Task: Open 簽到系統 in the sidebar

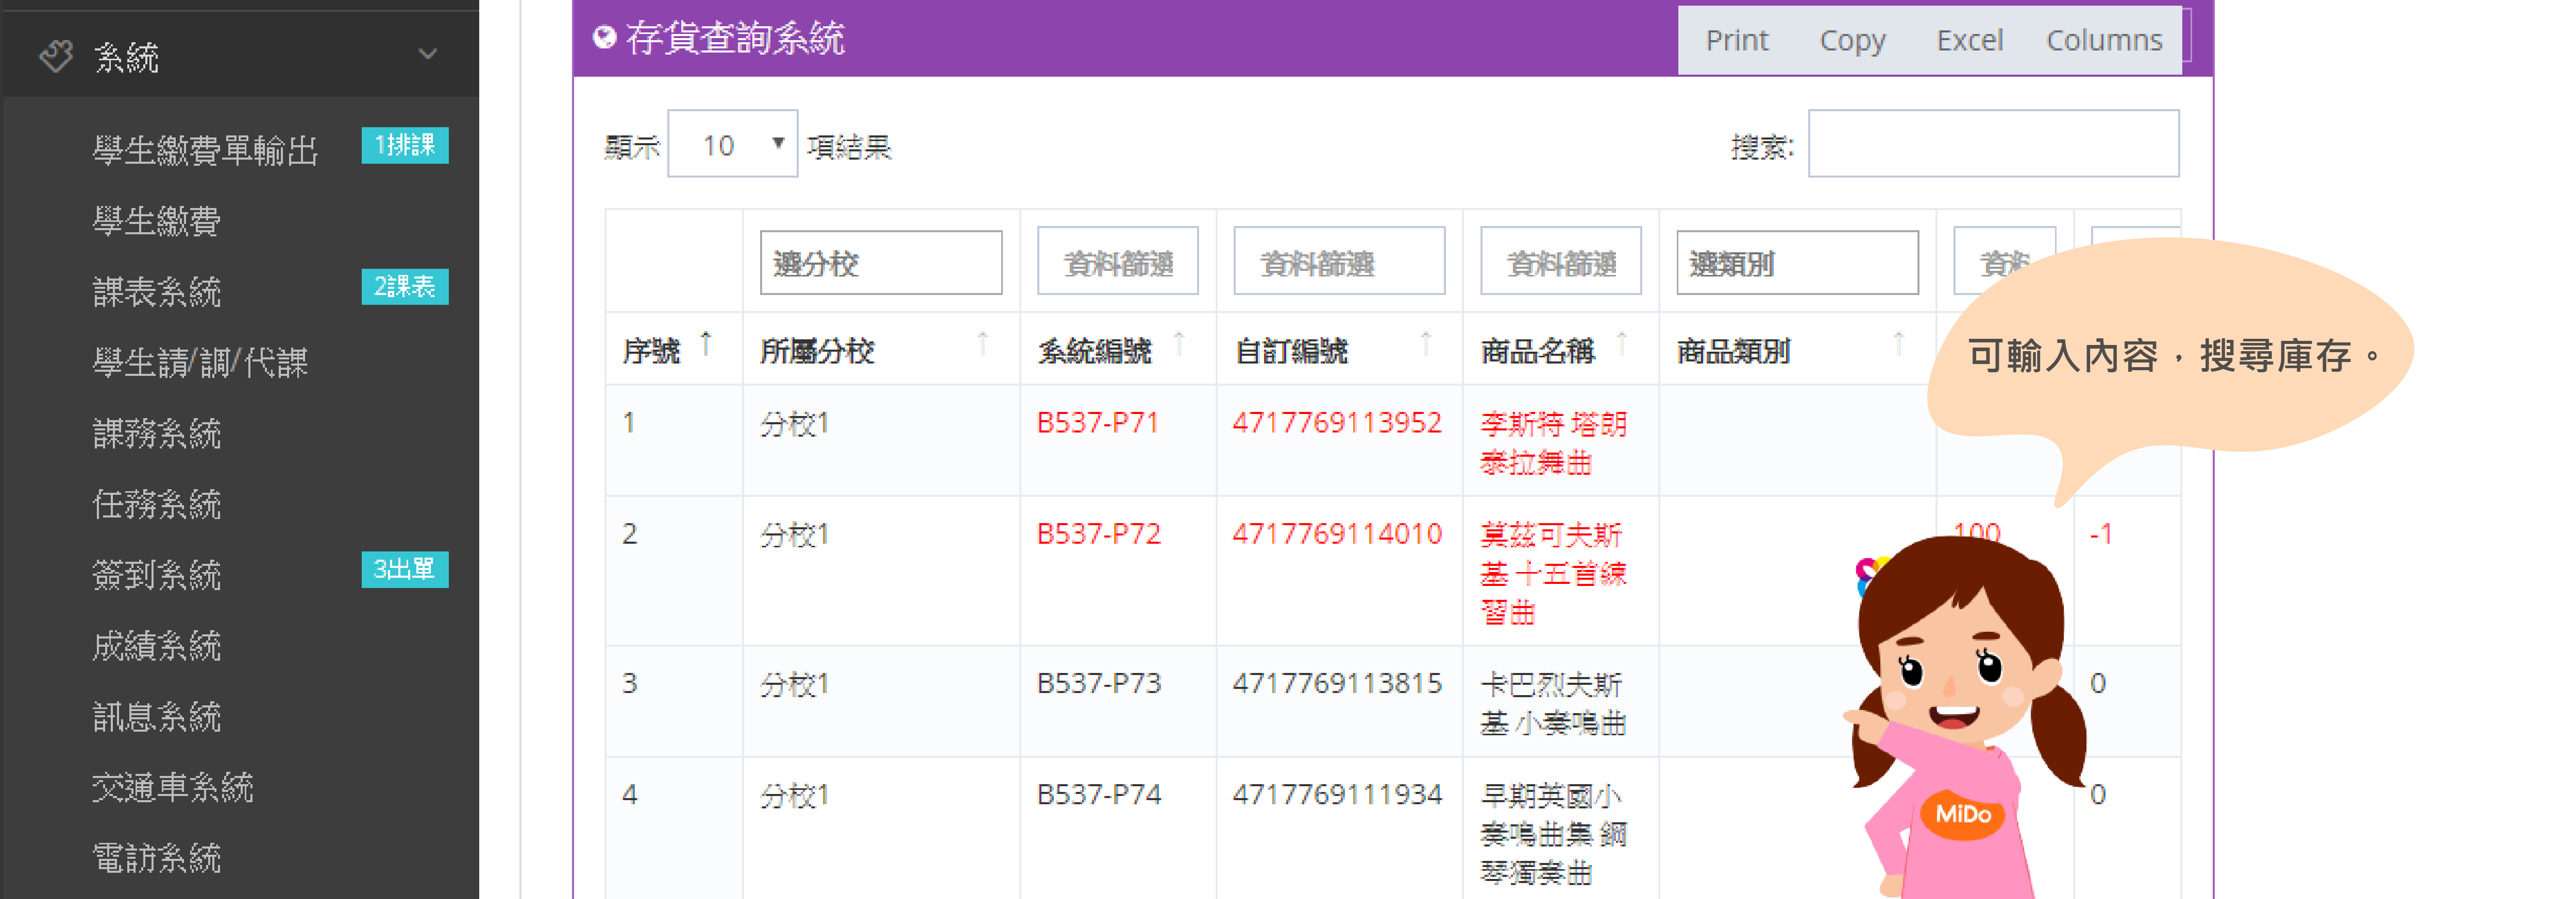Action: pyautogui.click(x=157, y=575)
